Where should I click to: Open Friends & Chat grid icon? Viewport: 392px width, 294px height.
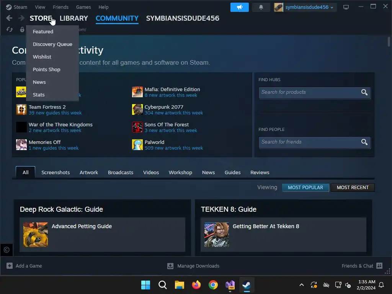point(379,266)
